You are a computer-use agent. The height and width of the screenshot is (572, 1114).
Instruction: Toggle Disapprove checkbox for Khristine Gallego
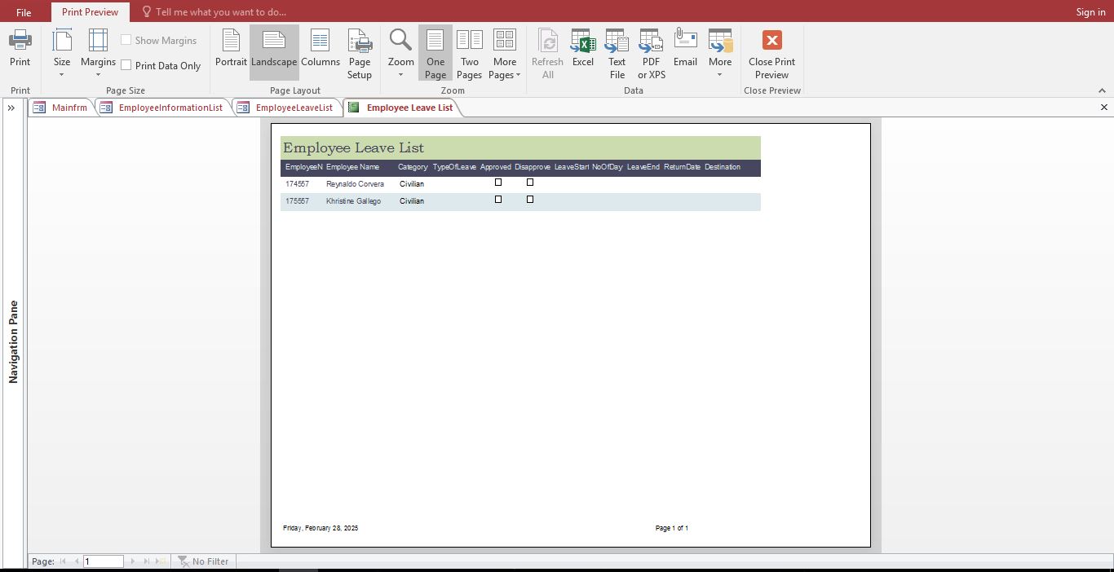pos(530,200)
